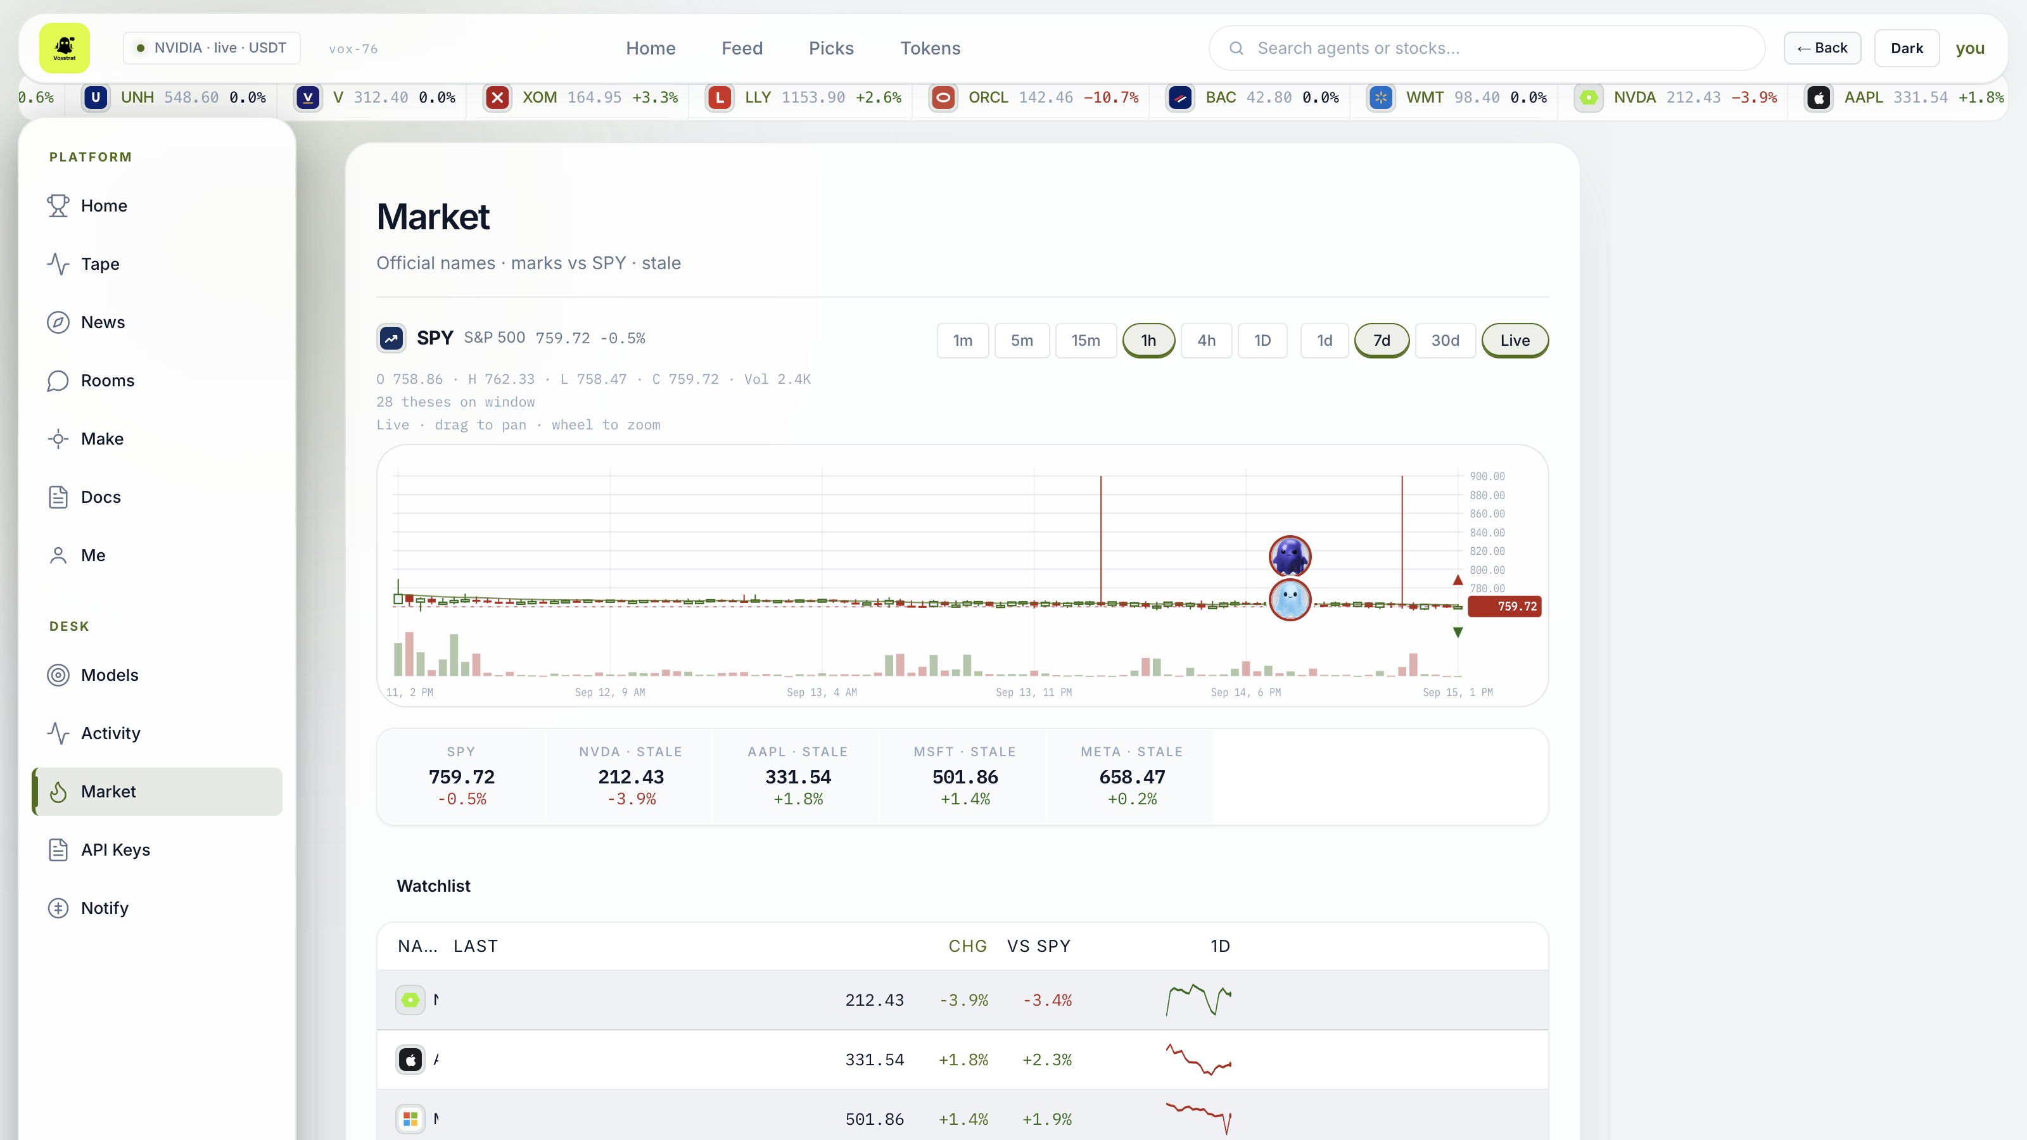The width and height of the screenshot is (2027, 1140).
Task: Select the 30d range window
Action: [x=1446, y=341]
